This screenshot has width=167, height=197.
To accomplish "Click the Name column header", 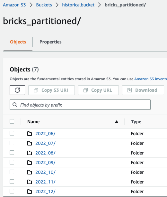I will click(33, 122).
